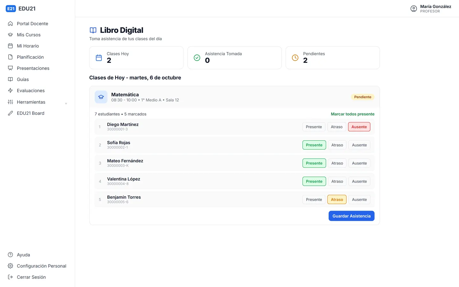The image size is (459, 287).
Task: Click the E21 logo badge
Action: pyautogui.click(x=11, y=9)
